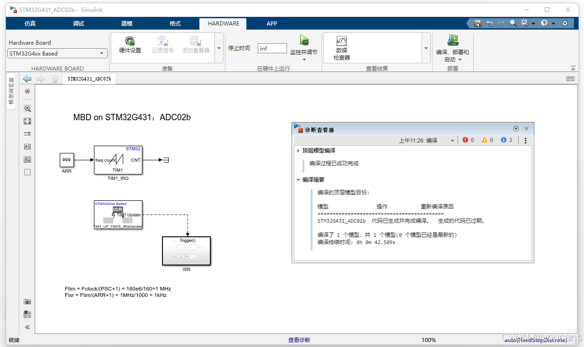Image resolution: width=584 pixels, height=347 pixels.
Task: Select the annotation text tool in palette
Action: [27, 147]
